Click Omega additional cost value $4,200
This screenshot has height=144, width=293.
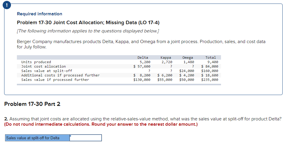(187, 75)
